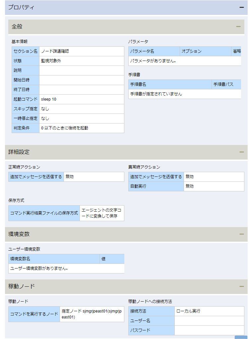The image size is (249, 339).
Task: Click the エージェントの文字コードに変換して保存 value
Action: tap(102, 213)
